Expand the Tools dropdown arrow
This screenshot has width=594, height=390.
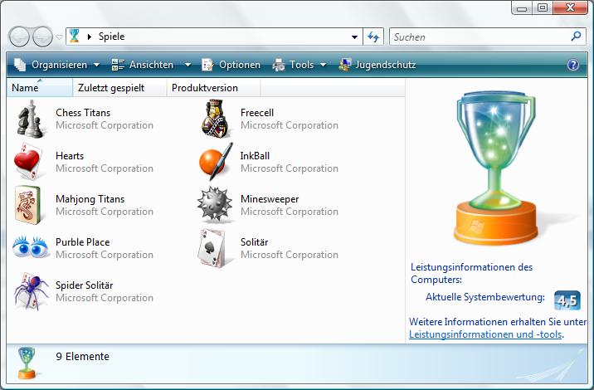click(x=324, y=66)
